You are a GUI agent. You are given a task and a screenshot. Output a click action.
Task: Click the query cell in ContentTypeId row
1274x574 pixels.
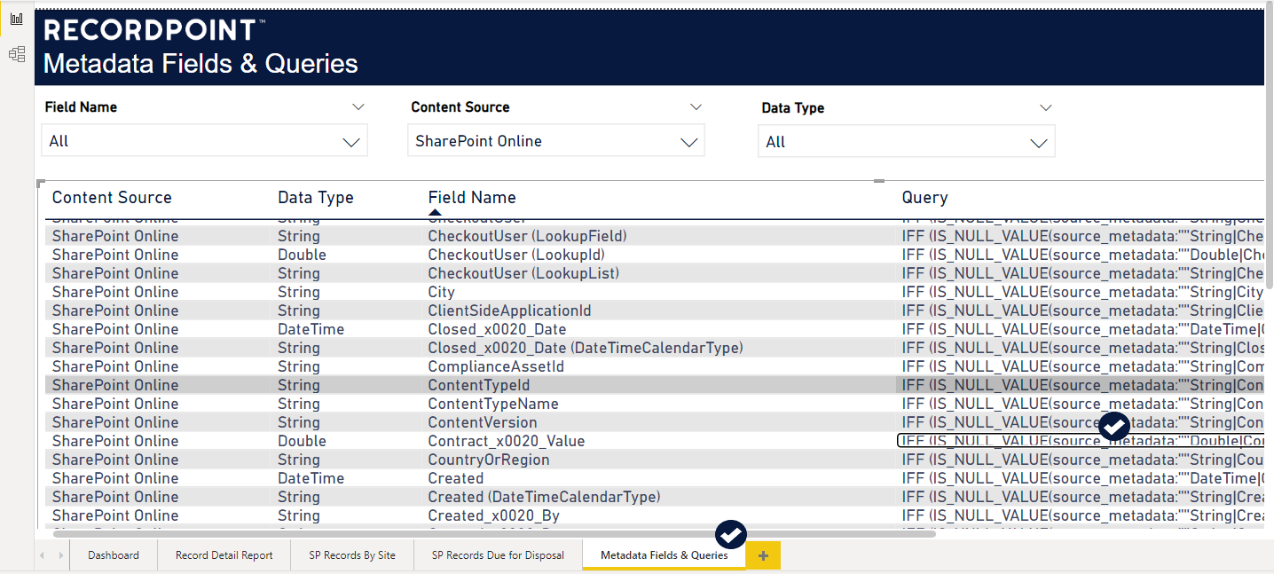pyautogui.click(x=1081, y=385)
